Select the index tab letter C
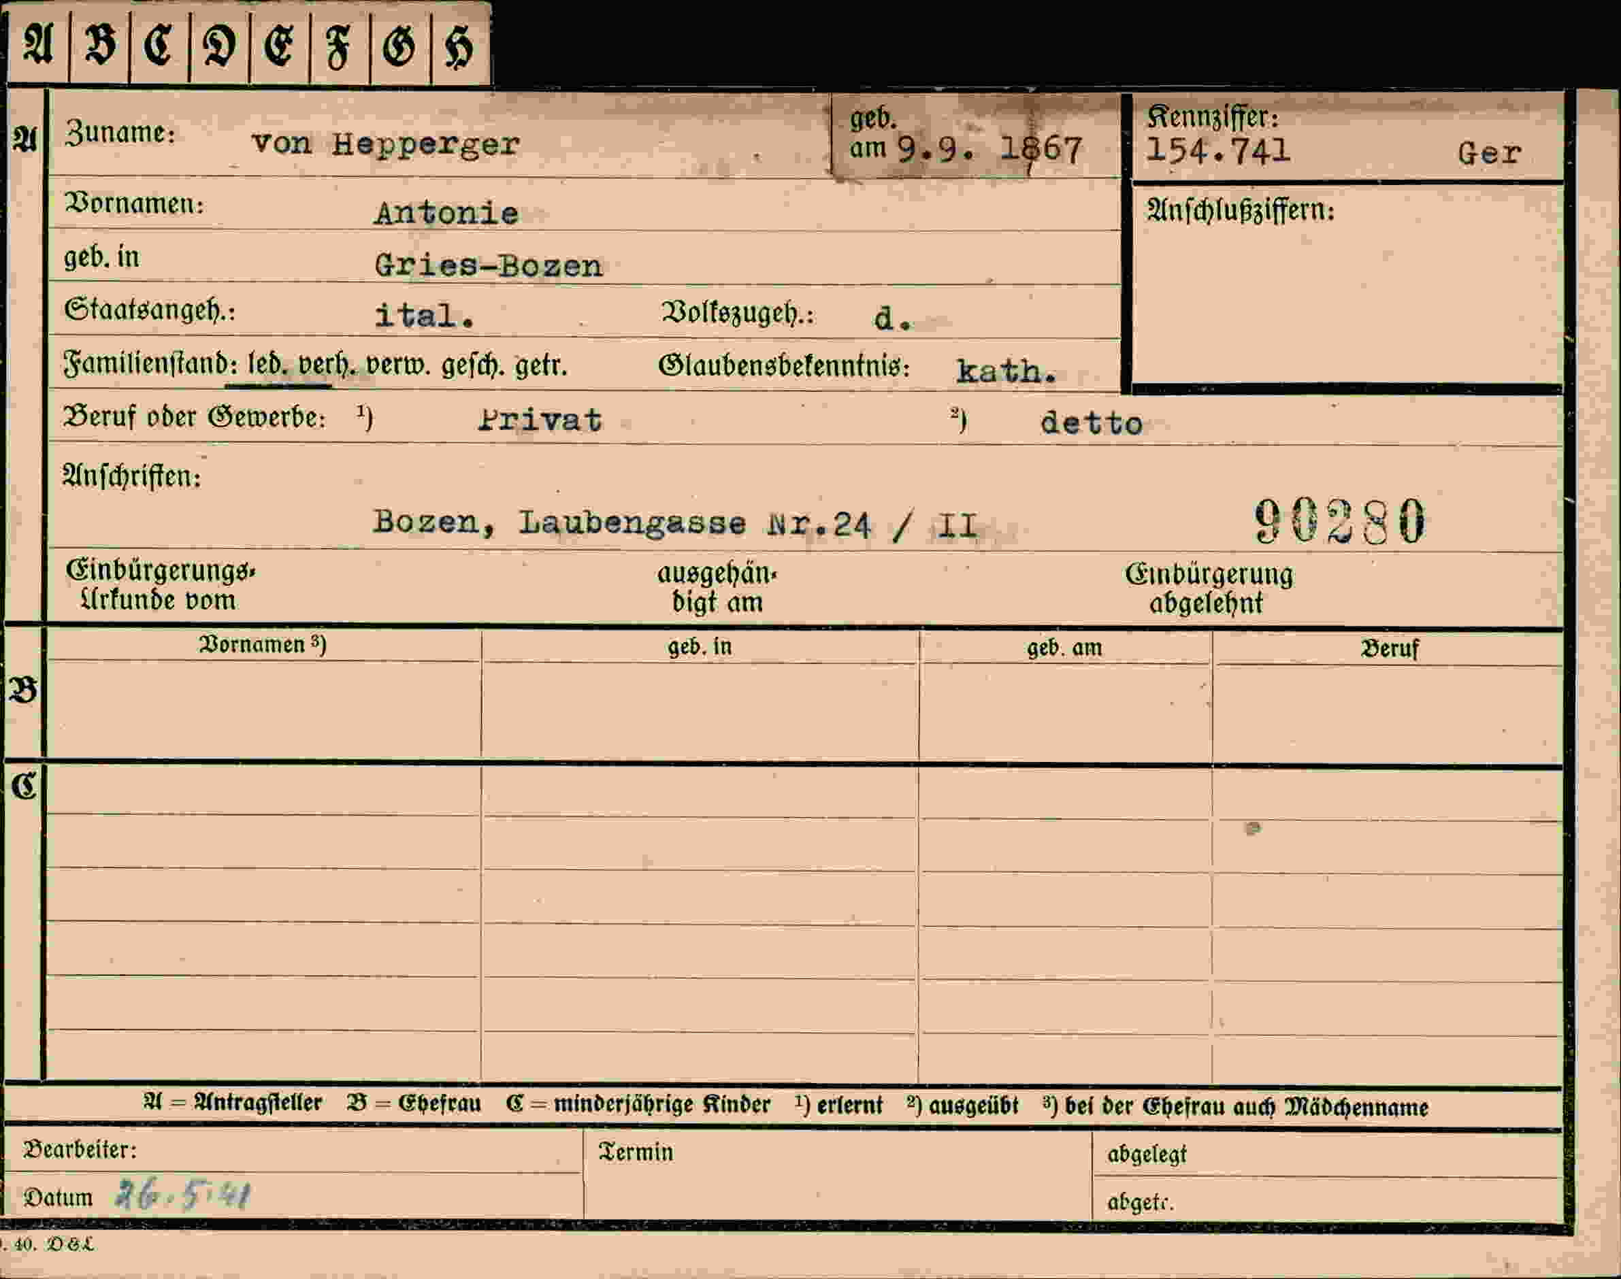 pyautogui.click(x=159, y=45)
